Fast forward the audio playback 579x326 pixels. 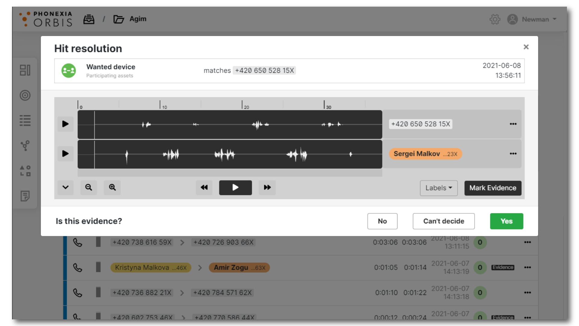pos(267,187)
